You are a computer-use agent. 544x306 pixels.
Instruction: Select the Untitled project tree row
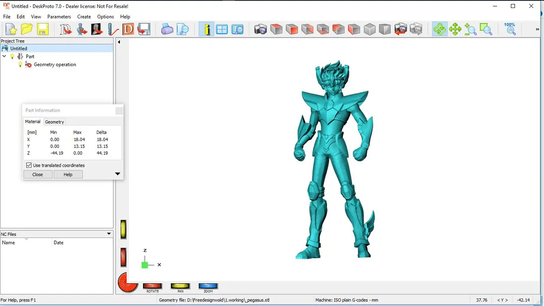coord(56,48)
